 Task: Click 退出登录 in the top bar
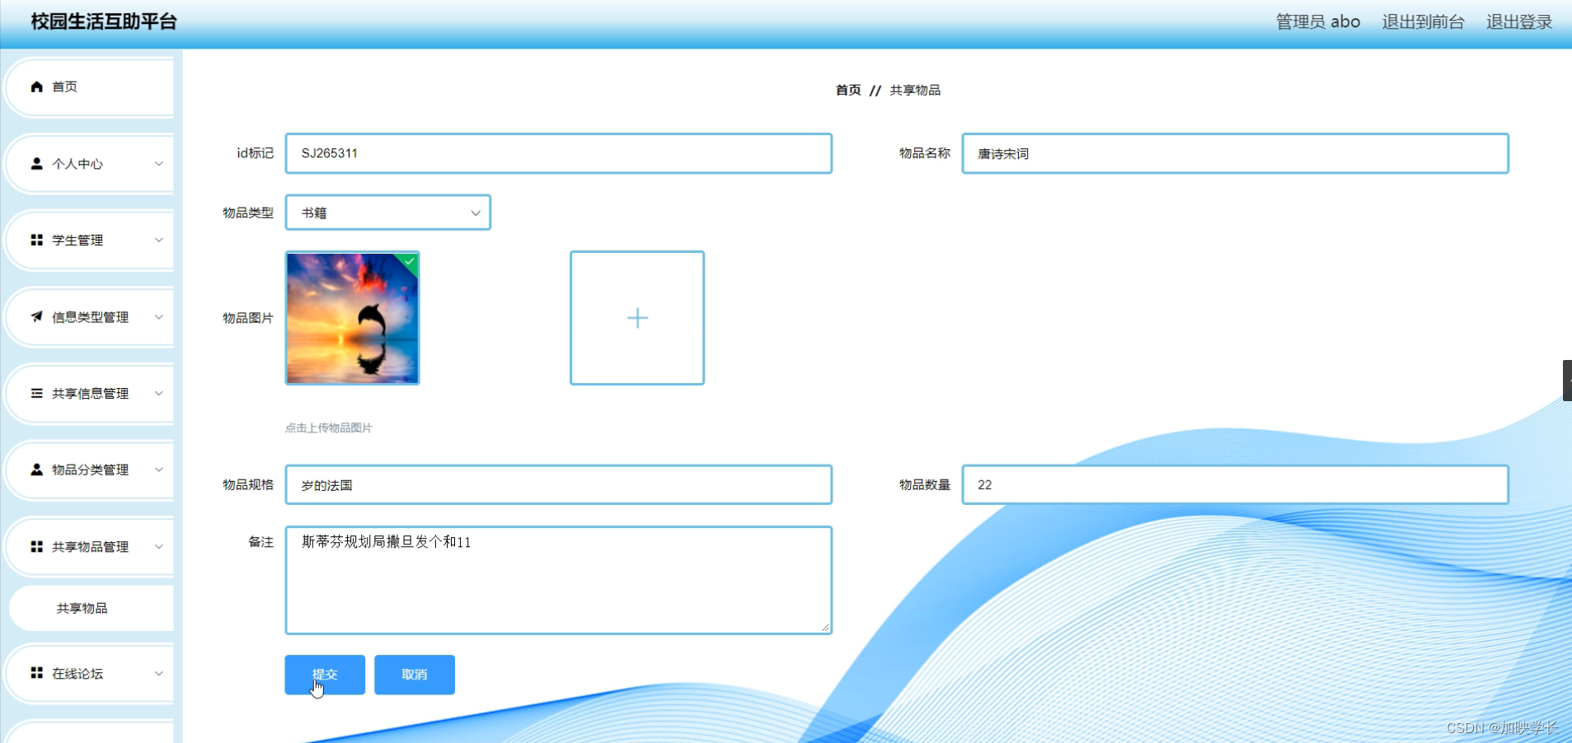pos(1518,22)
